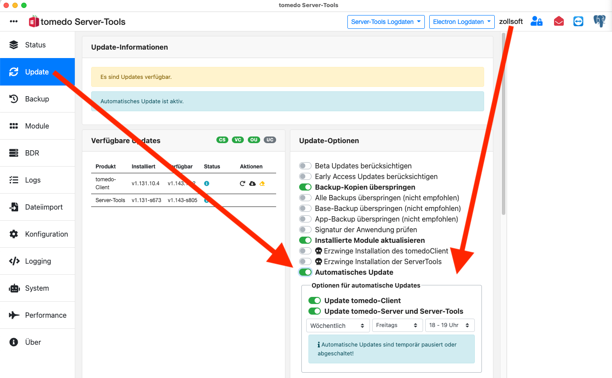This screenshot has width=612, height=378.
Task: Show status info for tomedo-Client row
Action: click(x=207, y=183)
